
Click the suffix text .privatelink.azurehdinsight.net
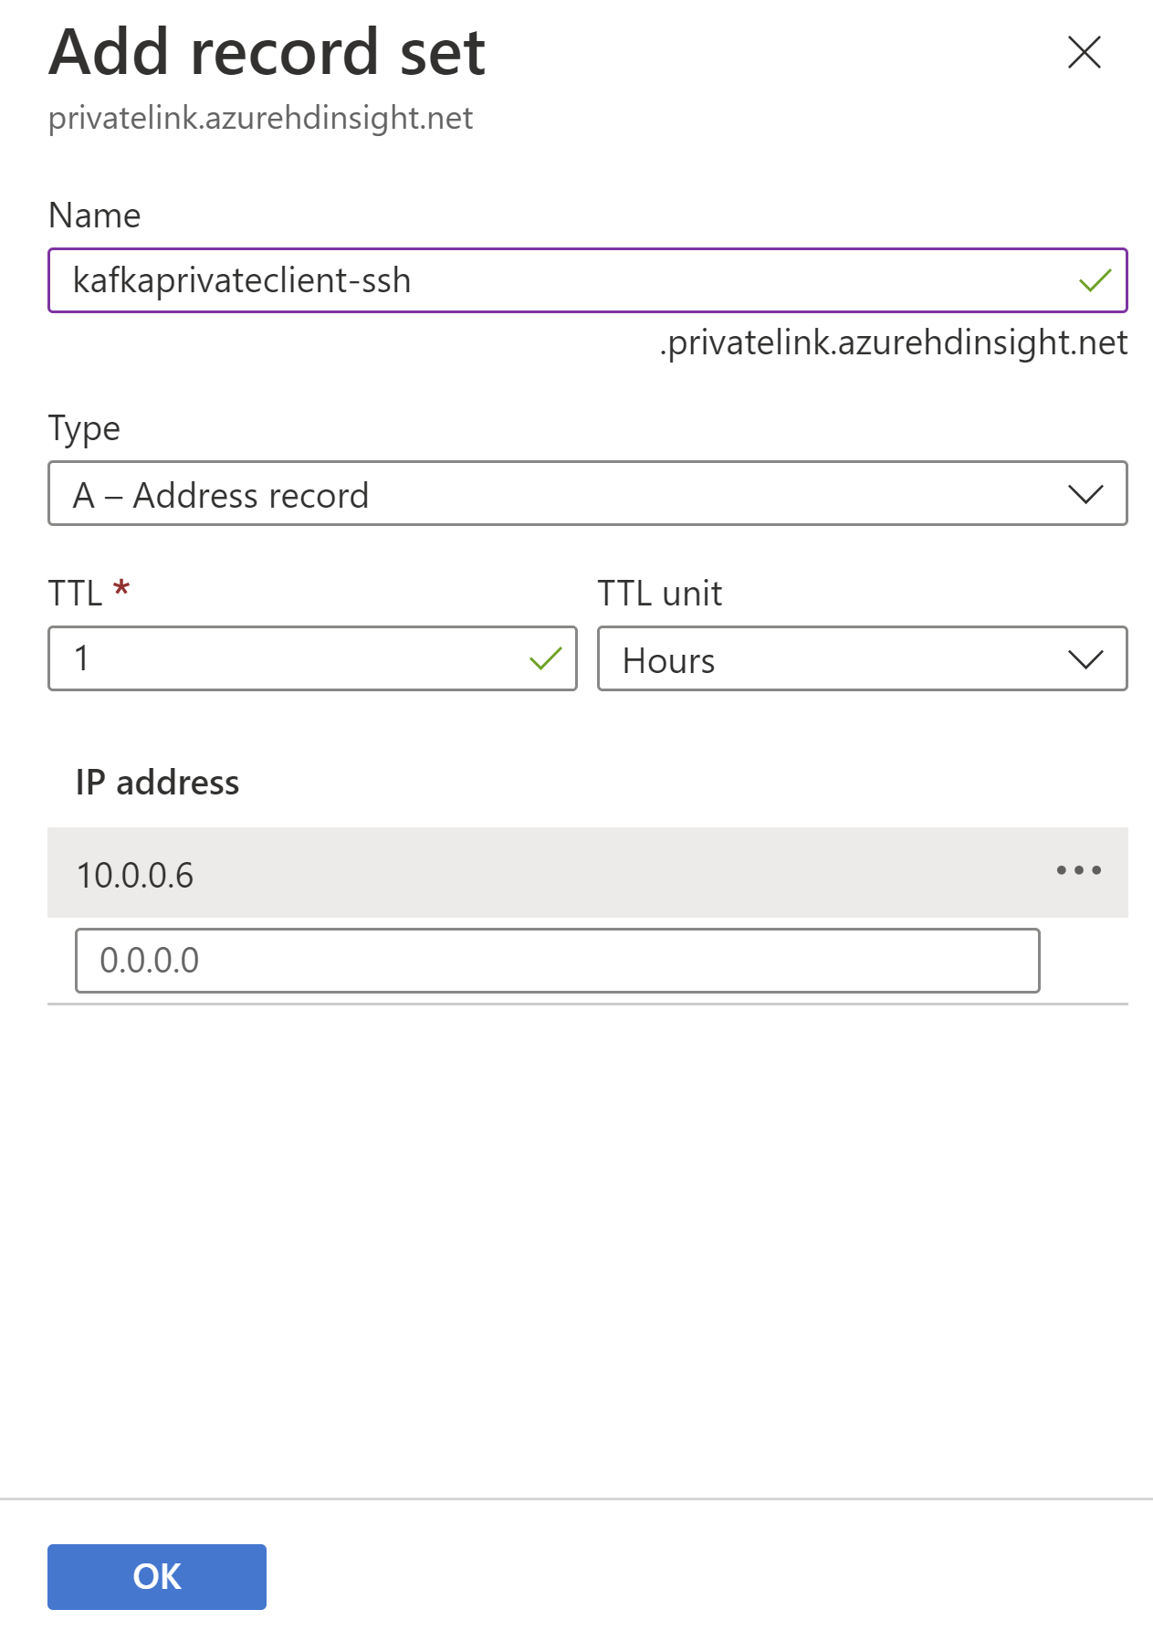pos(893,344)
